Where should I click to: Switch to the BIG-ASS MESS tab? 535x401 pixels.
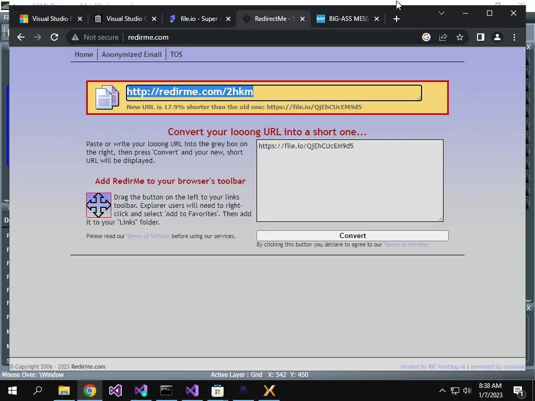[348, 19]
